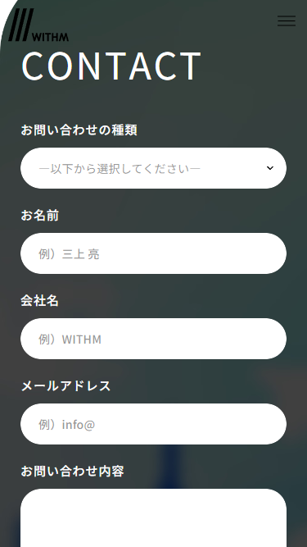Click the お名前 label
The width and height of the screenshot is (307, 547).
click(39, 216)
